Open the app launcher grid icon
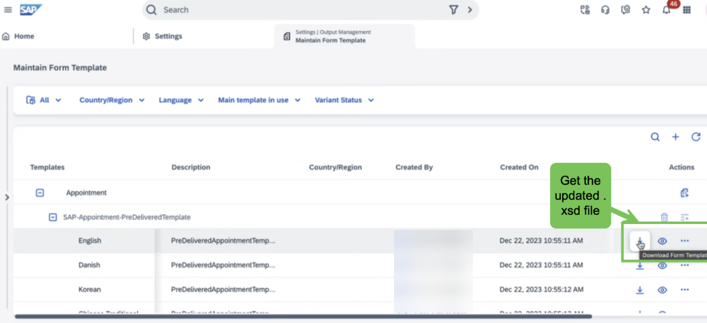Viewport: 707px width, 323px height. [686, 10]
